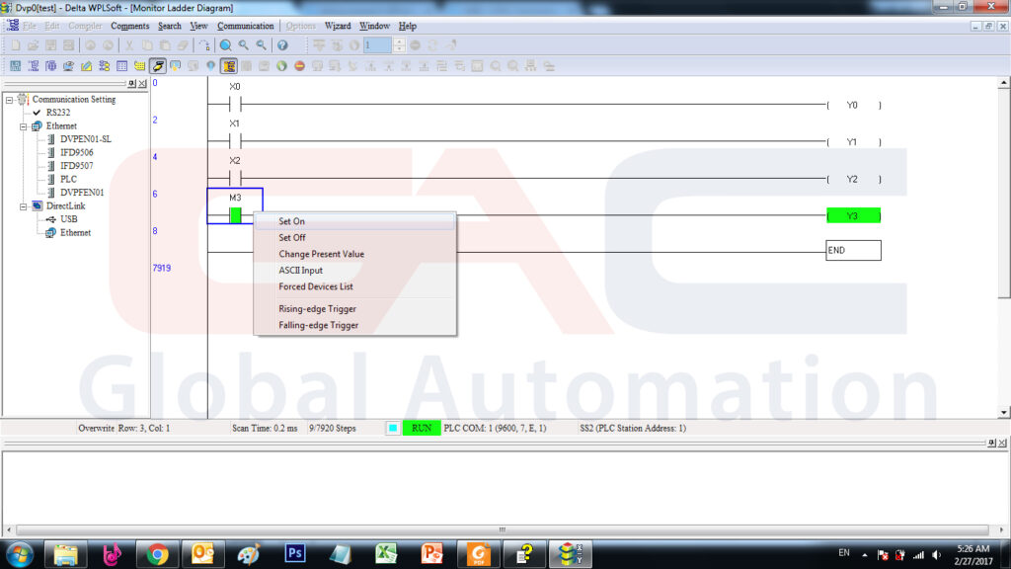Toggle the M3 contact in the ladder

pyautogui.click(x=235, y=214)
